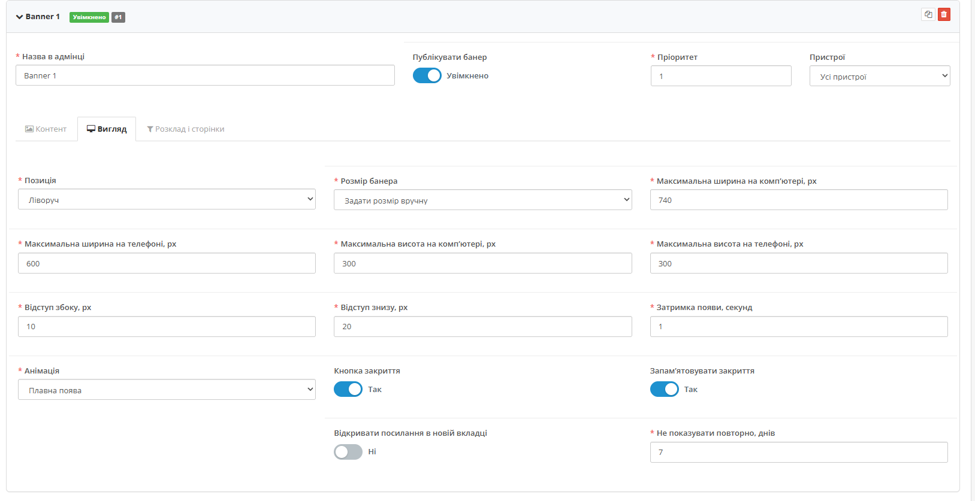Open the Анімація dropdown showing Плавна поява
The image size is (975, 501).
click(167, 390)
